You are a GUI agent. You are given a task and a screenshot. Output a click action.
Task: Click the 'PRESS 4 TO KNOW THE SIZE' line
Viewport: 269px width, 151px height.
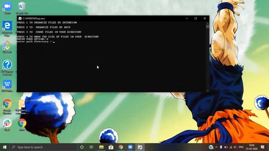[x=58, y=36]
